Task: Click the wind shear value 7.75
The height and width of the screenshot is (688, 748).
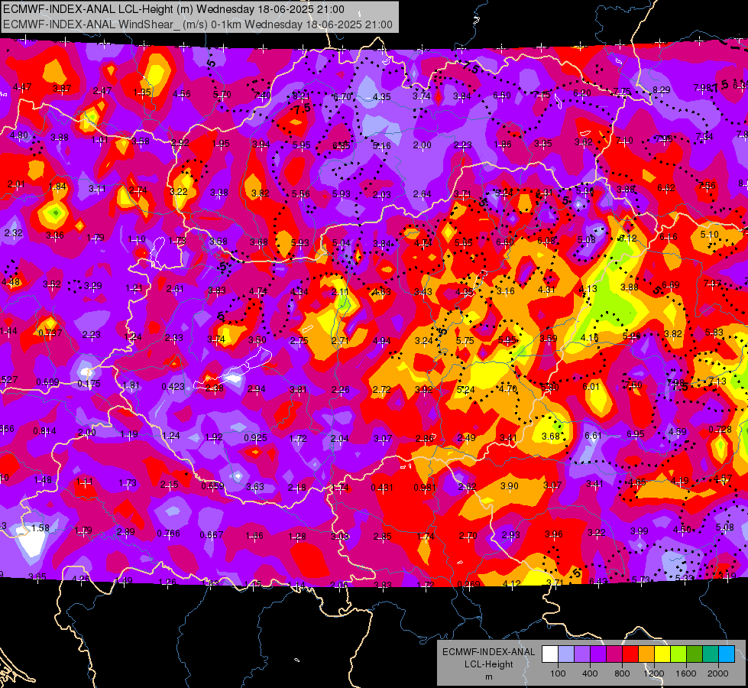Action: click(622, 91)
